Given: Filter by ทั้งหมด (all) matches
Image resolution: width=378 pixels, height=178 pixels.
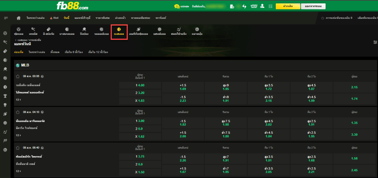Looking at the screenshot, I should tap(55, 52).
